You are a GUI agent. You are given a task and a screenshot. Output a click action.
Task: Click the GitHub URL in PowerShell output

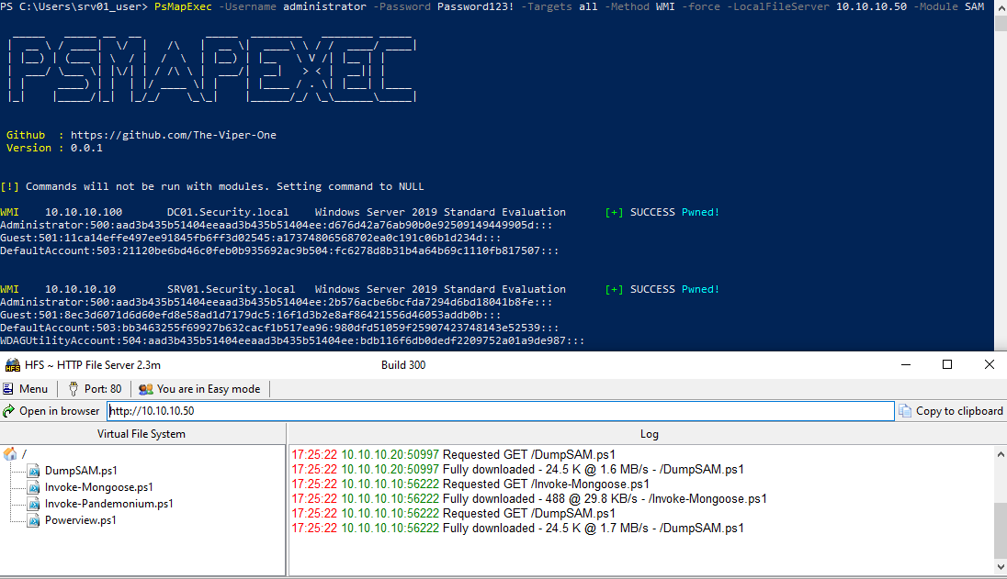174,135
